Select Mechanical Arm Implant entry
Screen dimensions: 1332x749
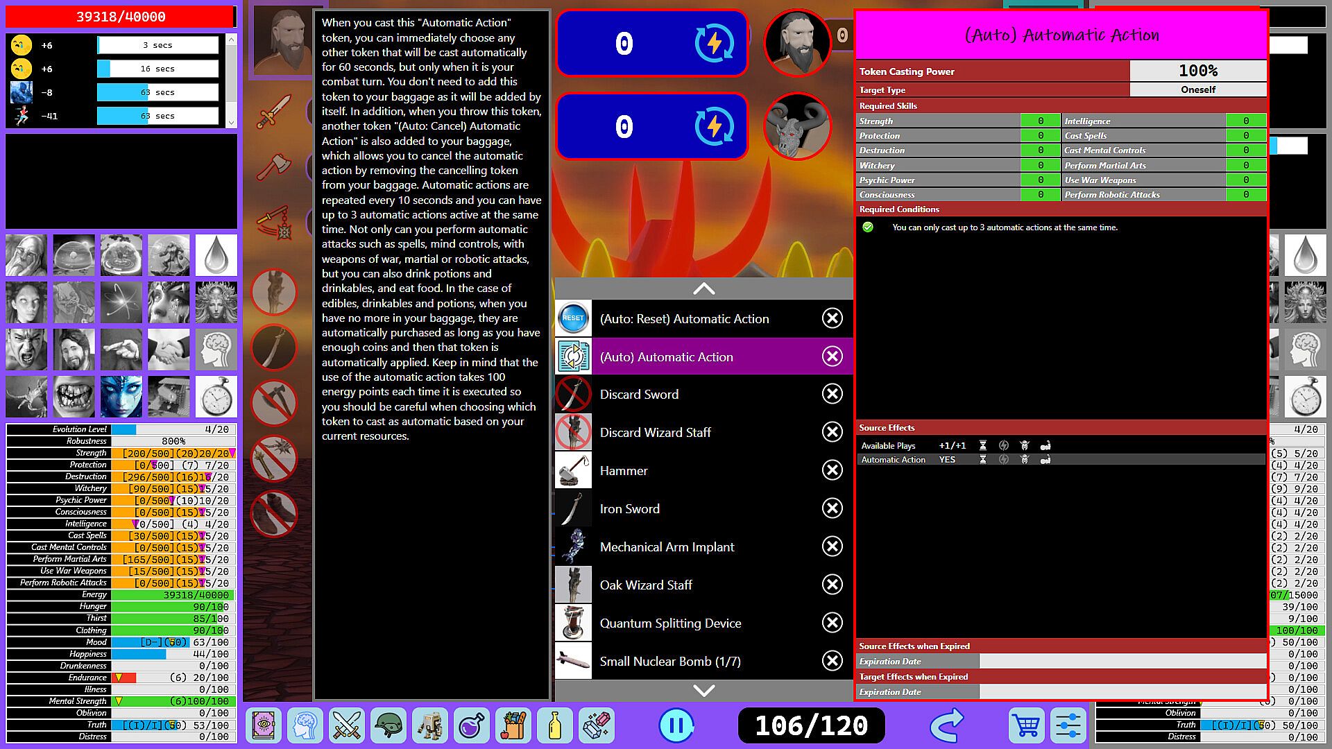(667, 546)
